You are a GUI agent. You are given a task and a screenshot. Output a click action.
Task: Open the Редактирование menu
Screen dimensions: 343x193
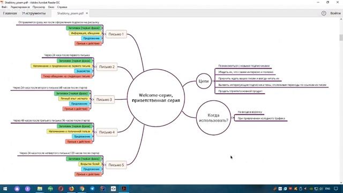pos(20,7)
